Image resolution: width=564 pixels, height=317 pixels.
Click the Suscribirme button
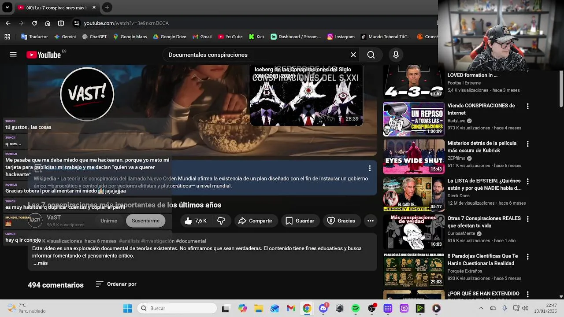[x=145, y=221]
